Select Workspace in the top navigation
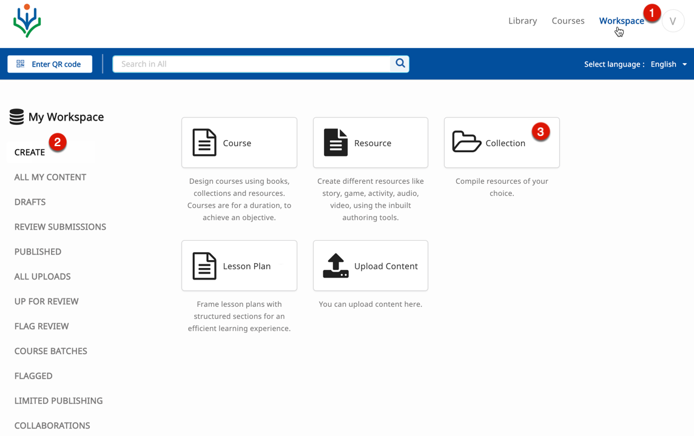 pos(621,21)
